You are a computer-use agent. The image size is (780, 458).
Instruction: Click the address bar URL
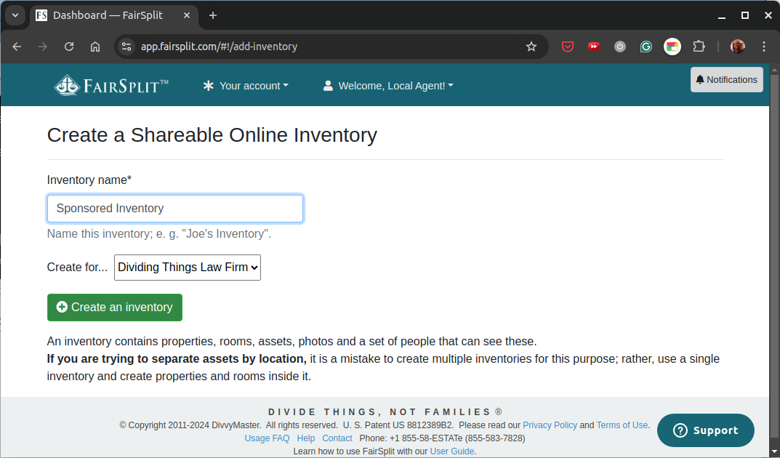point(219,47)
